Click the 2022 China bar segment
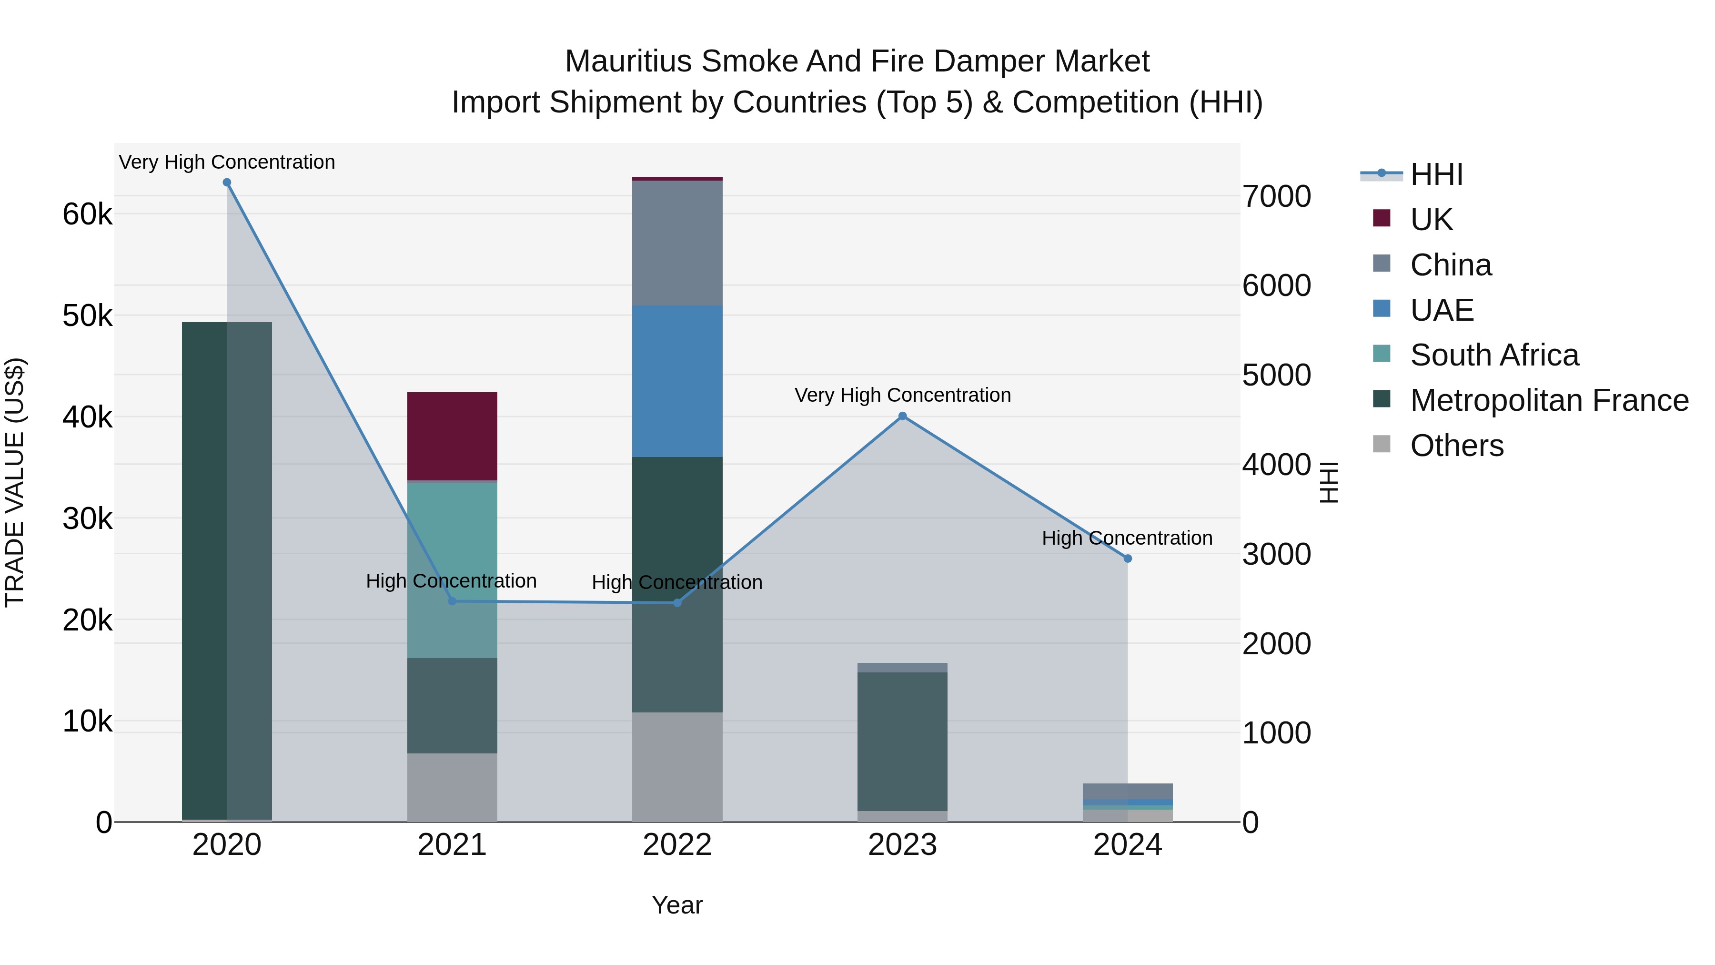 coord(677,243)
